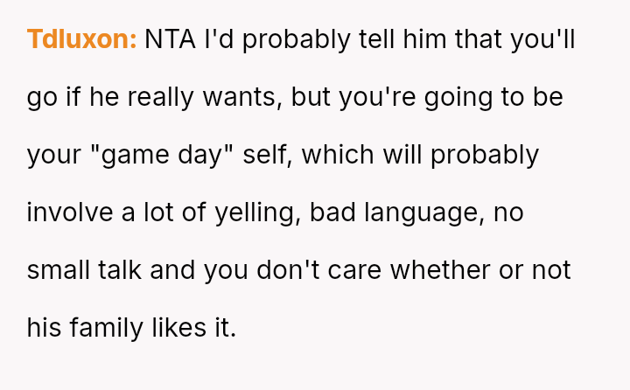Click the word "self" after "game day"

point(268,156)
